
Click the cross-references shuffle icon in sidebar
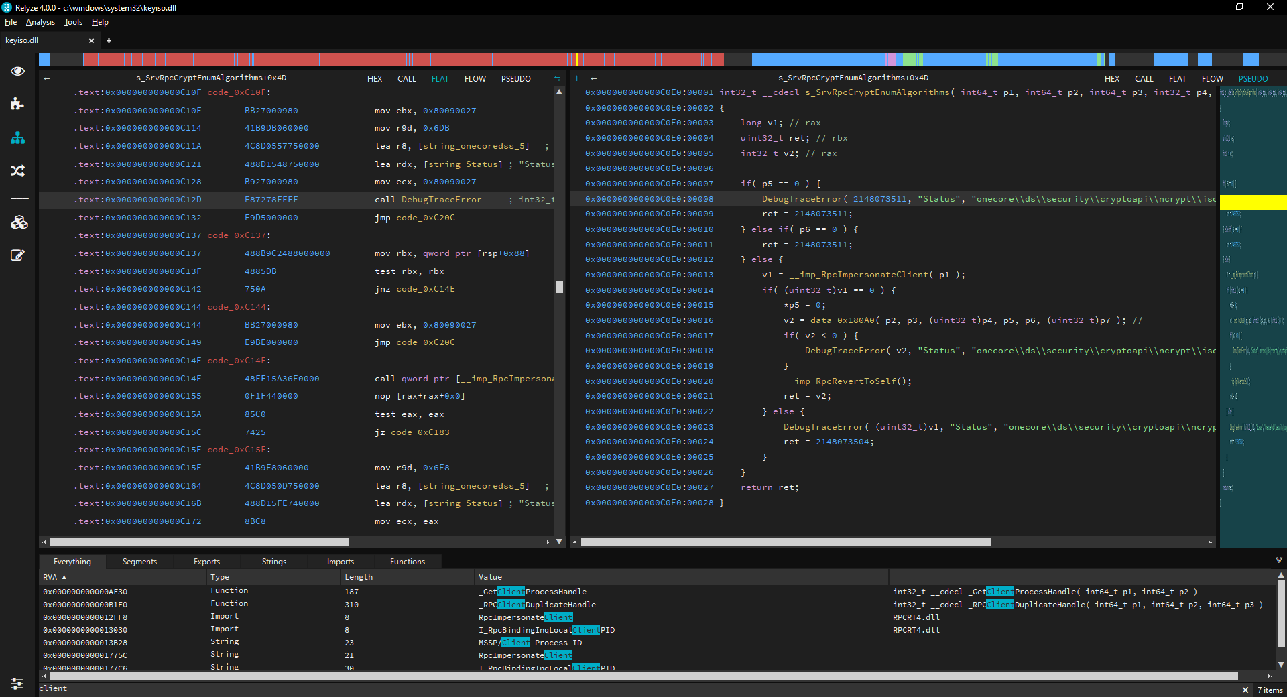coord(18,171)
